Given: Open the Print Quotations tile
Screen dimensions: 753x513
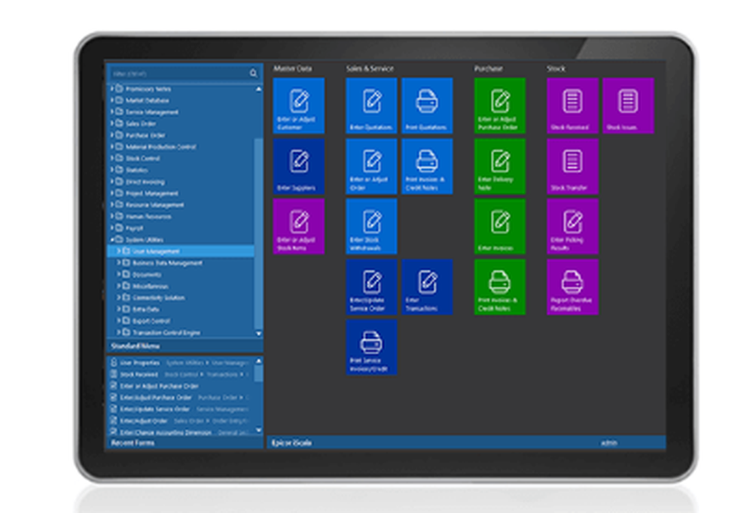Looking at the screenshot, I should pos(428,105).
